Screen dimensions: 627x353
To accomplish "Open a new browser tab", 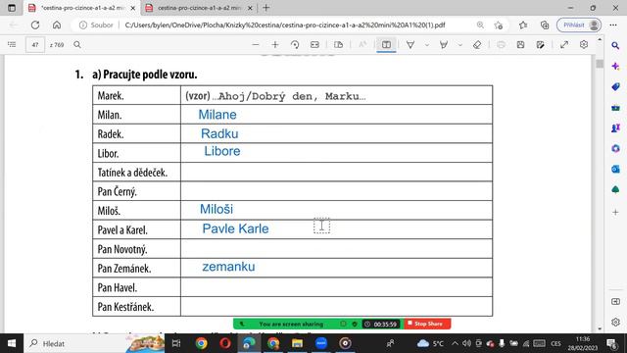I will point(265,8).
